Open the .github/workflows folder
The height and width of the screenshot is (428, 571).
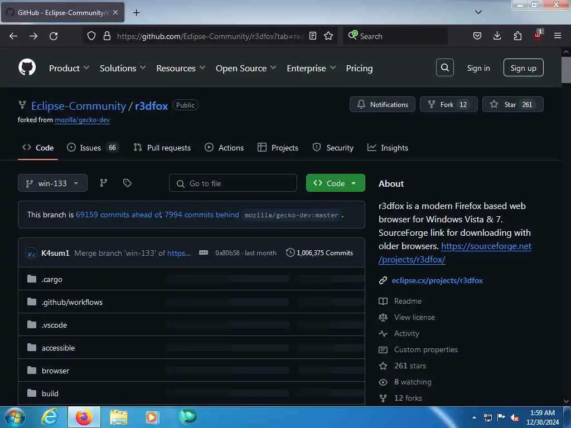click(x=72, y=302)
